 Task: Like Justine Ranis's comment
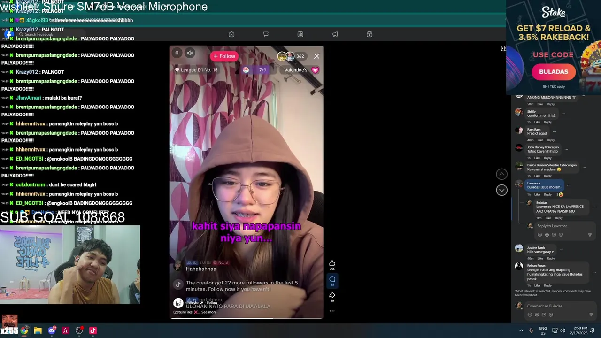(540, 258)
